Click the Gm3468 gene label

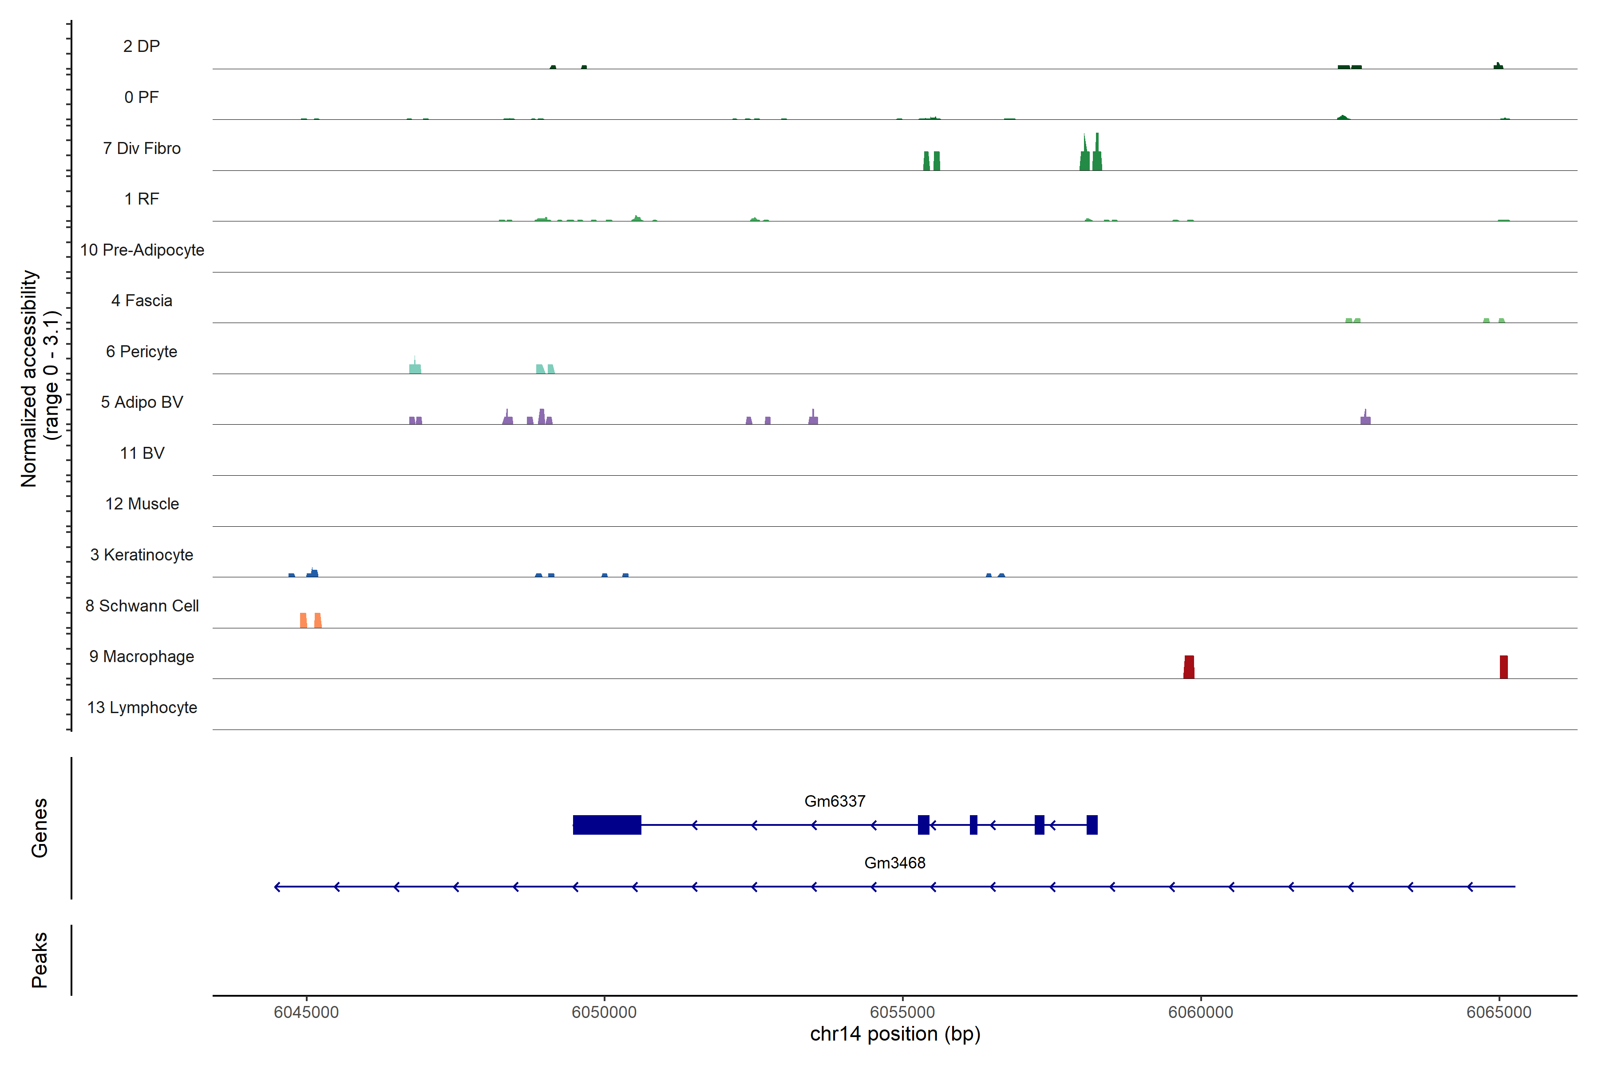894,863
